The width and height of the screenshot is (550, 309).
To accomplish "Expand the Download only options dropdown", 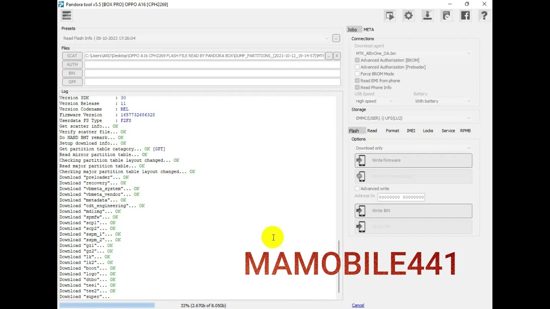I will point(413,148).
